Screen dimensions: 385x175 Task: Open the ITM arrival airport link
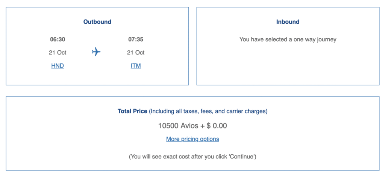pyautogui.click(x=136, y=66)
